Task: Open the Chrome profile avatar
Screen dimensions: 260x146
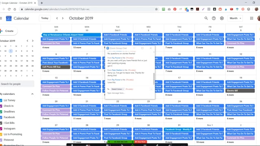Action: [257, 9]
